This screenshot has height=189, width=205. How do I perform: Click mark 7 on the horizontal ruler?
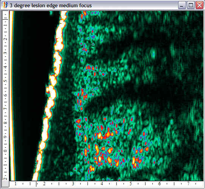tap(188, 184)
